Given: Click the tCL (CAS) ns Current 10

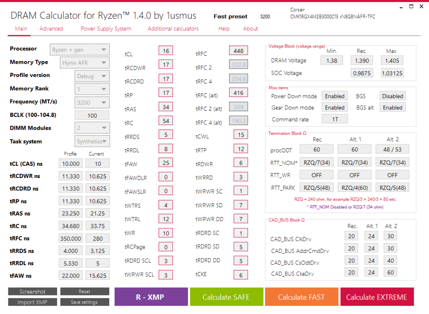Looking at the screenshot, I should click(98, 164).
